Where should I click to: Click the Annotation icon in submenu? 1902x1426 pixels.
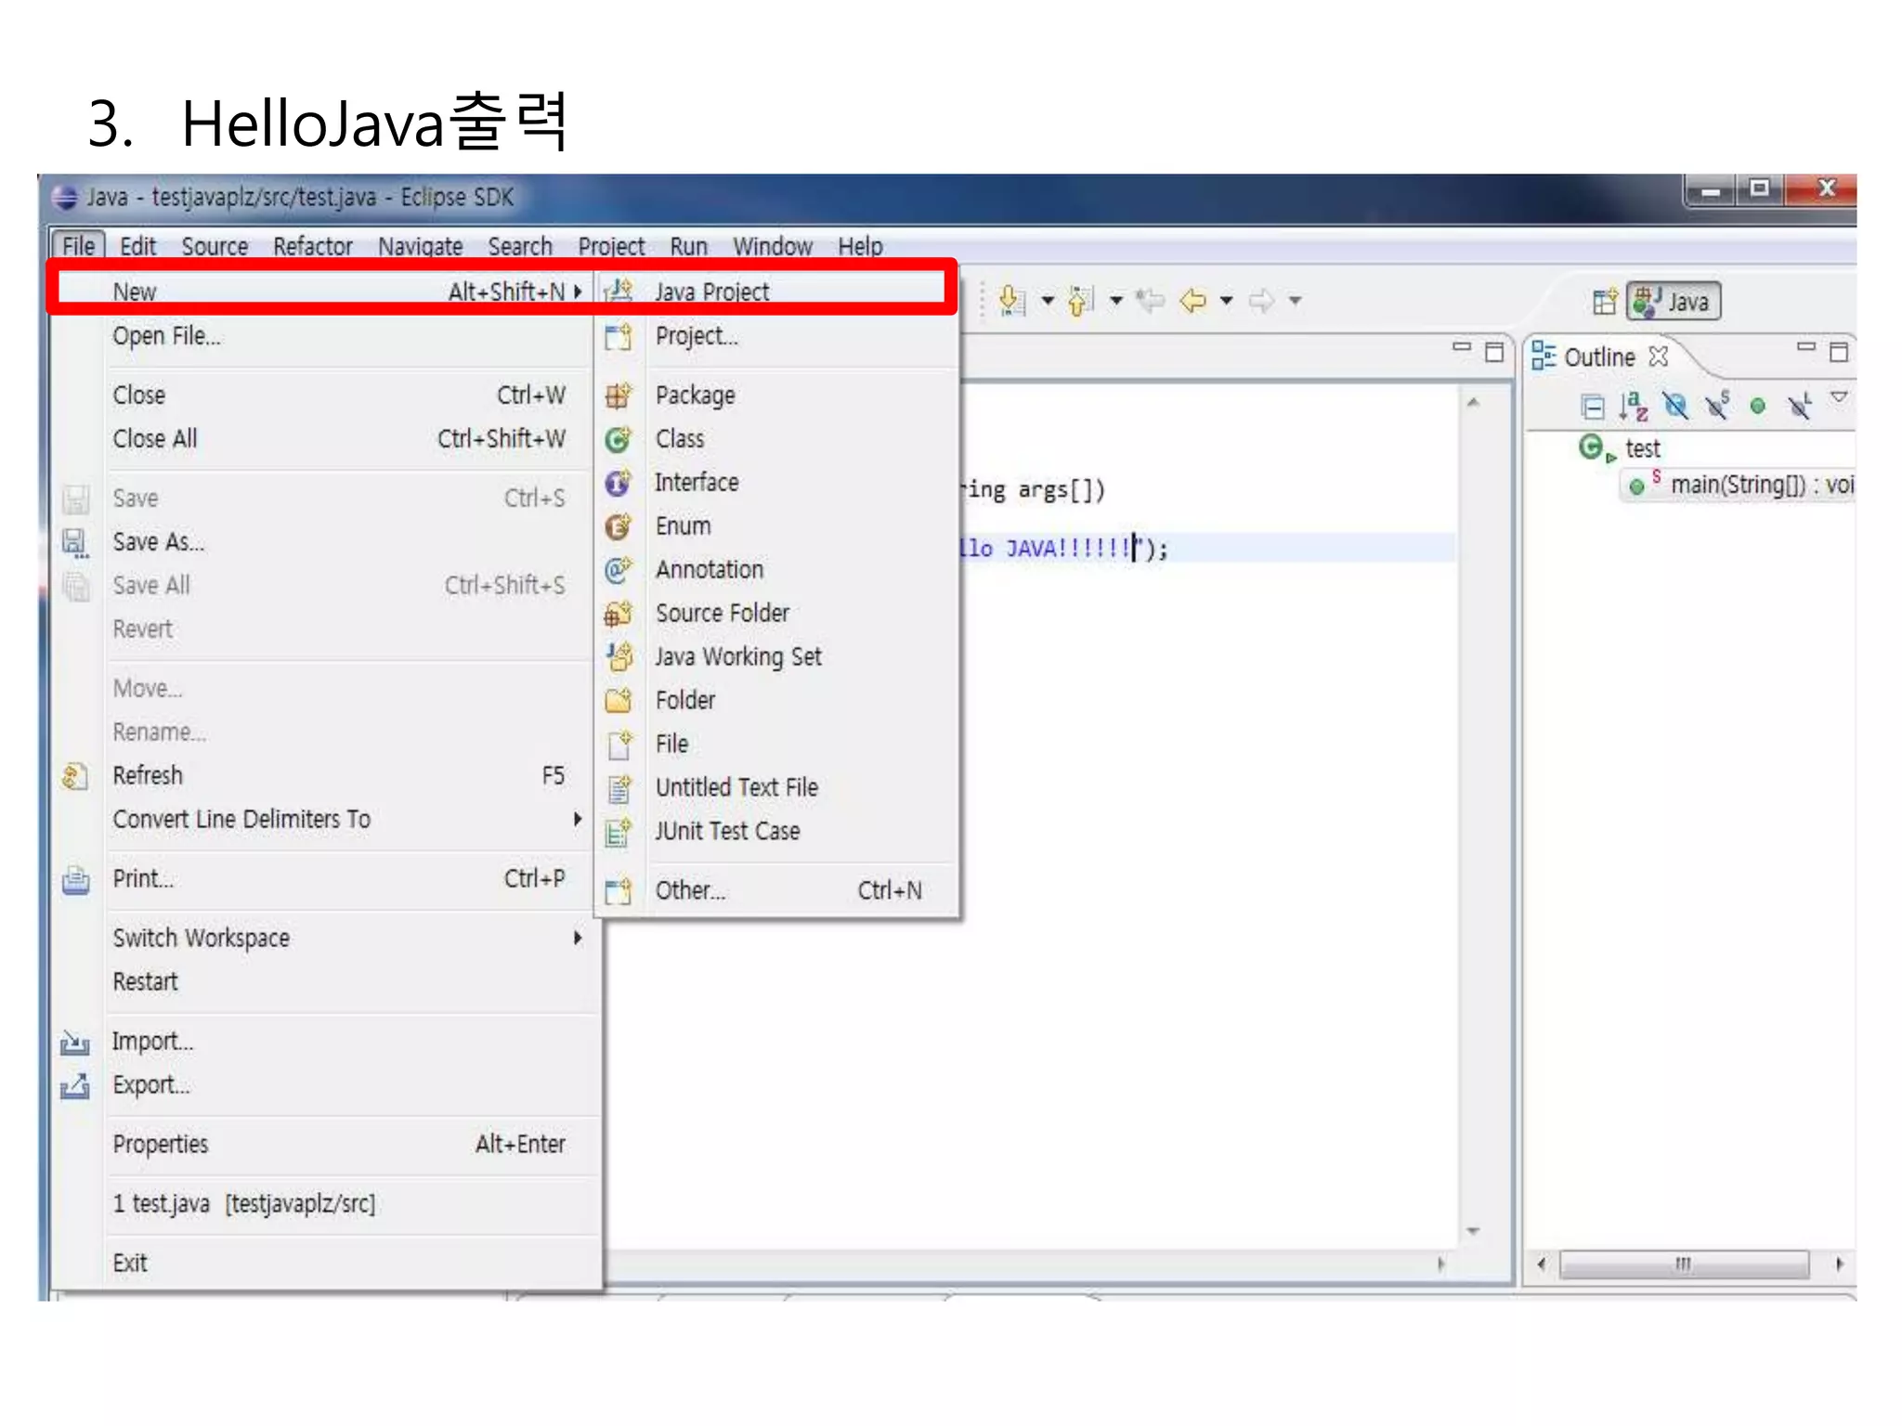click(x=619, y=569)
